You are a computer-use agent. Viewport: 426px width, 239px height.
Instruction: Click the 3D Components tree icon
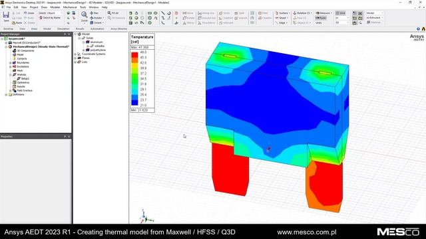pos(15,50)
